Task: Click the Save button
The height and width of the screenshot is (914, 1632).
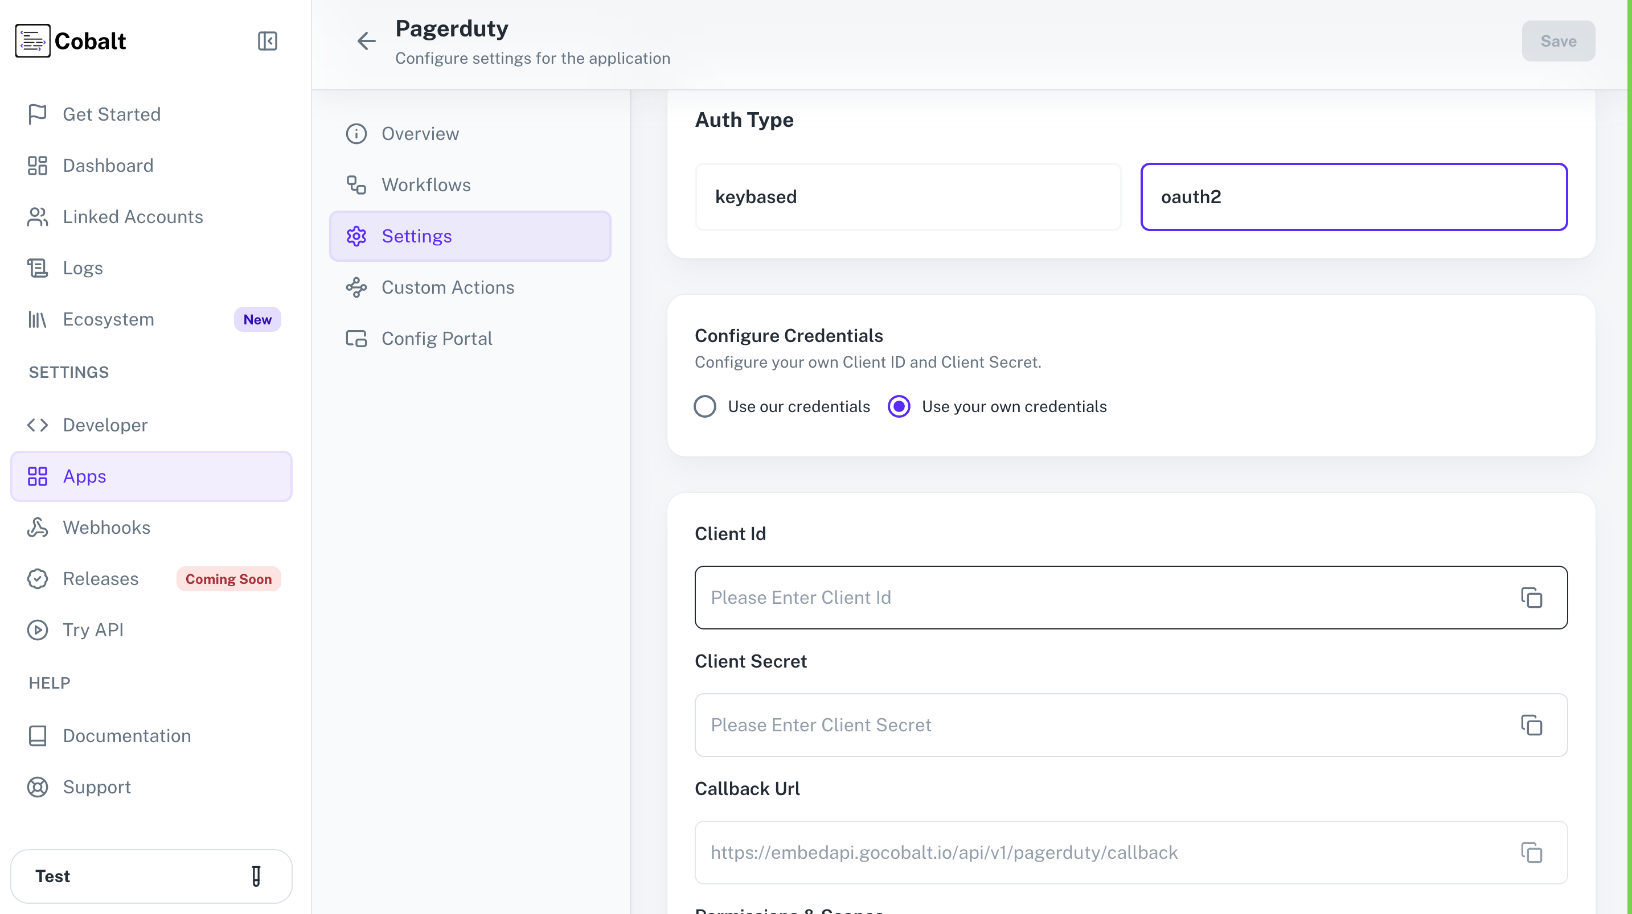Action: pos(1559,40)
